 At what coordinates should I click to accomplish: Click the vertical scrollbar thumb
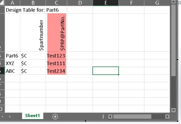(x=173, y=40)
